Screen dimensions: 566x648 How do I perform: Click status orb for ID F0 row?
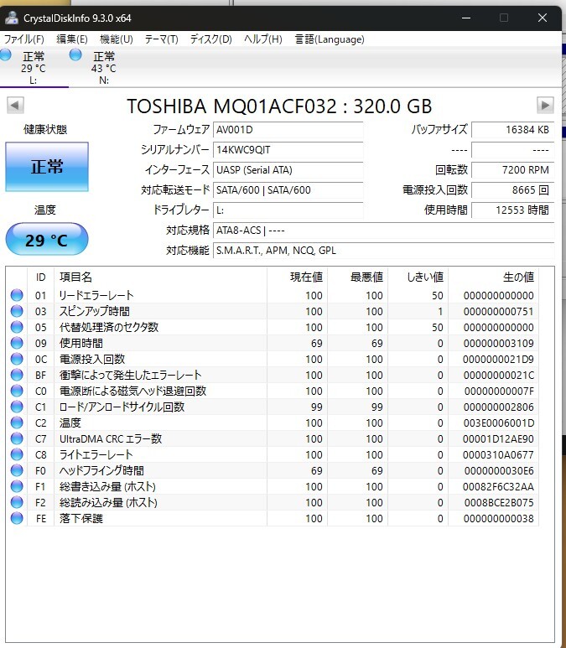tap(17, 470)
